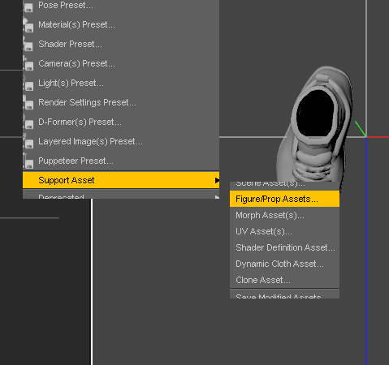Click the Camera(s) Preset save icon
Image resolution: width=389 pixels, height=365 pixels.
[x=28, y=64]
